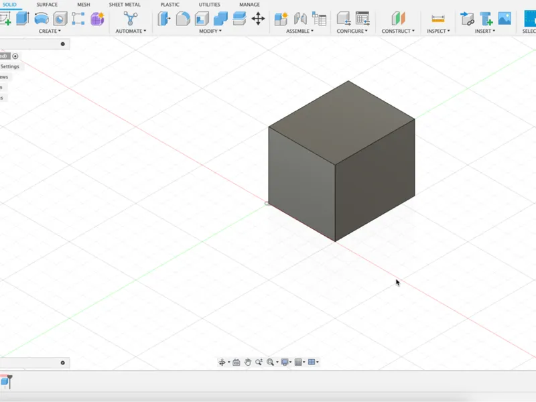
Task: Switch to the MESH tab
Action: [x=84, y=5]
